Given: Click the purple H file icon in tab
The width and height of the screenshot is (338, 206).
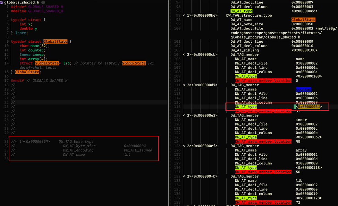Looking at the screenshot, I should coord(2,2).
